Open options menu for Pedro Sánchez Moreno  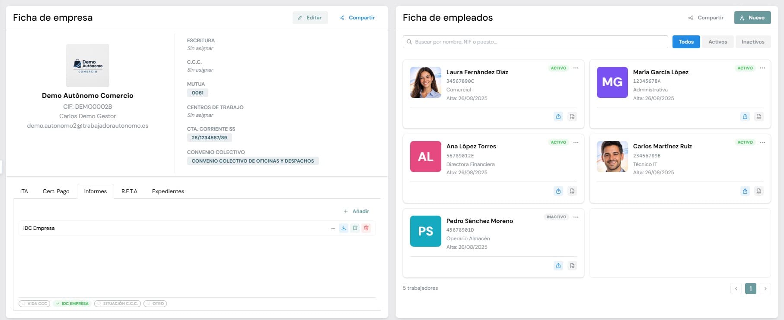(x=576, y=217)
